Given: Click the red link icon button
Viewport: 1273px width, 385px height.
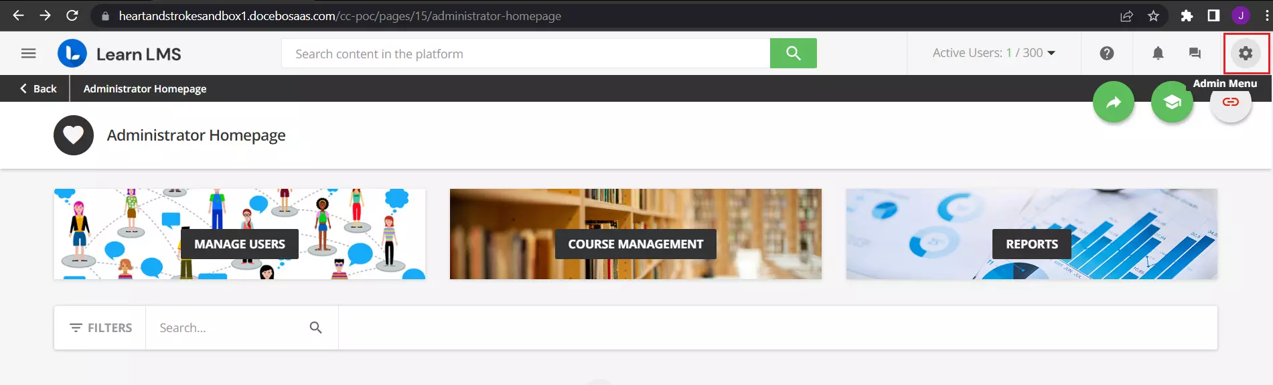Looking at the screenshot, I should [x=1230, y=102].
